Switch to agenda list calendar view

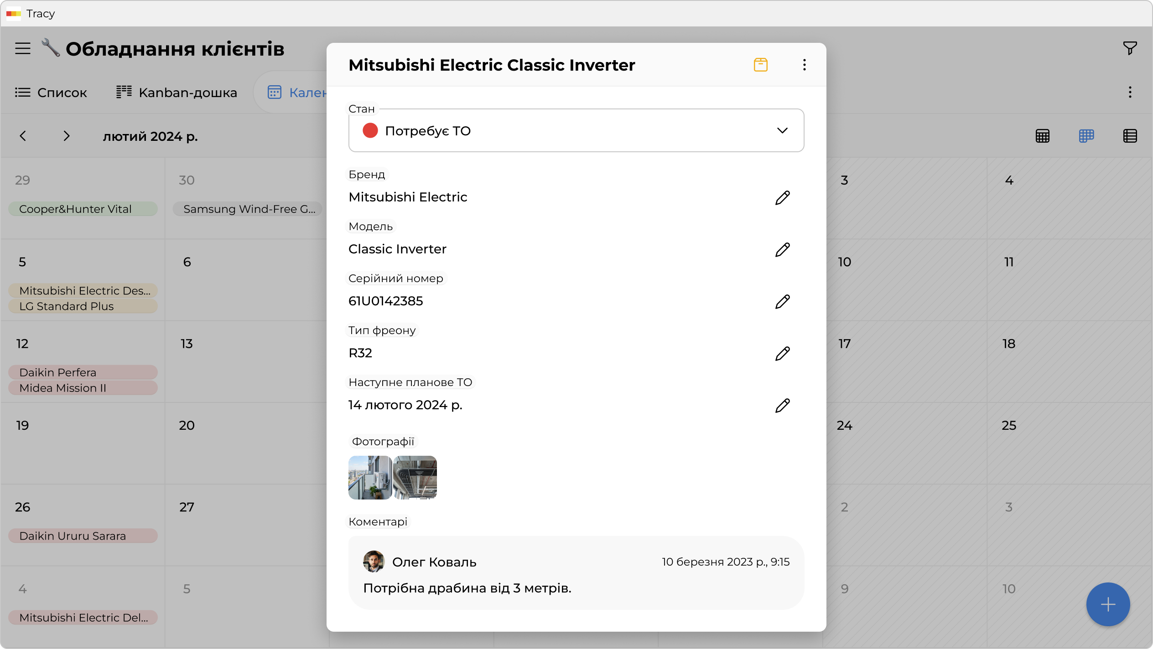(x=1130, y=136)
